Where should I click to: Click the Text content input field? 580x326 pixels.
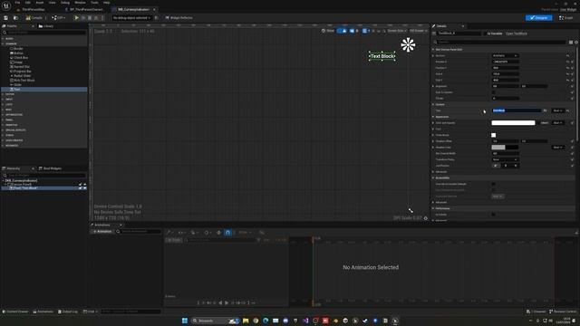[x=517, y=110]
